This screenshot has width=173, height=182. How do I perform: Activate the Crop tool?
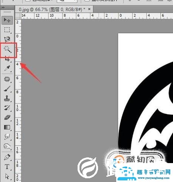(x=7, y=59)
